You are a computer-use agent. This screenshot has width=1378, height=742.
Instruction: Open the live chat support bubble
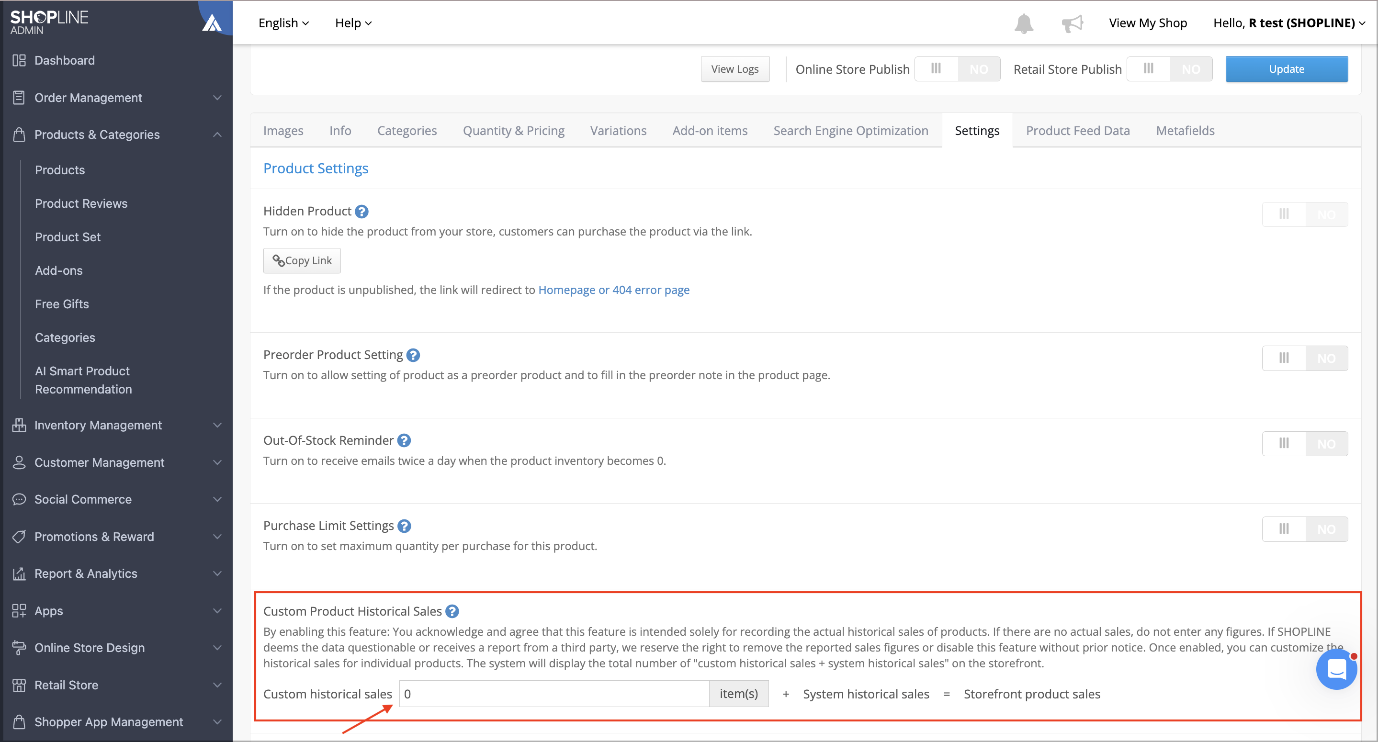tap(1336, 669)
